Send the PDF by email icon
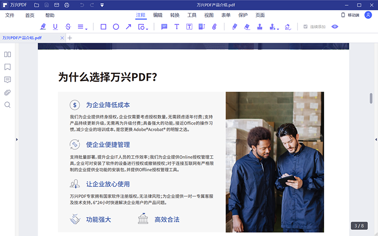The image size is (378, 236). click(57, 5)
